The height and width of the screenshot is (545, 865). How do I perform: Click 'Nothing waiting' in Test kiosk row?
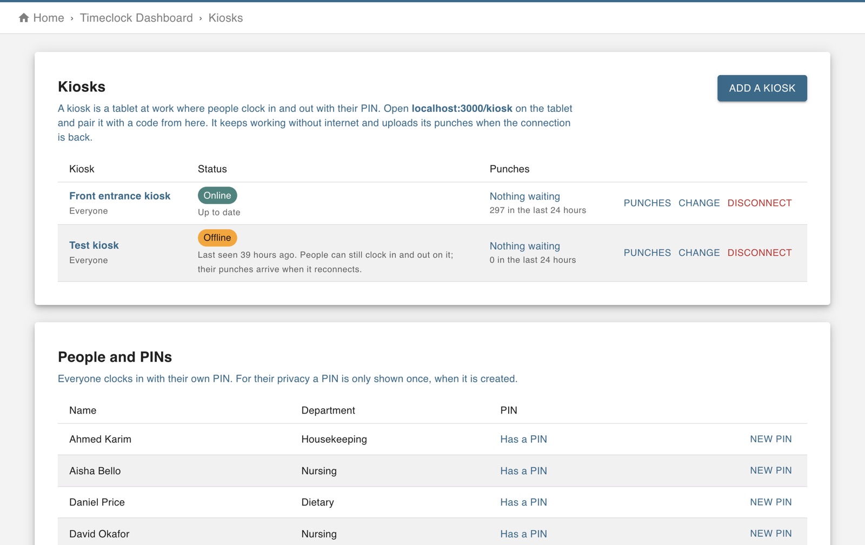pyautogui.click(x=524, y=246)
